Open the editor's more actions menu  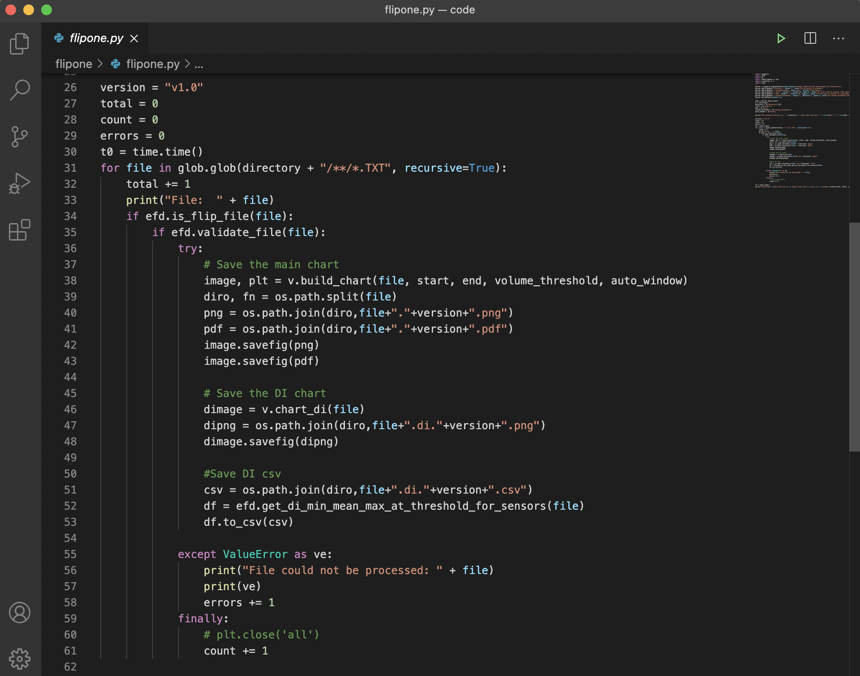point(839,38)
